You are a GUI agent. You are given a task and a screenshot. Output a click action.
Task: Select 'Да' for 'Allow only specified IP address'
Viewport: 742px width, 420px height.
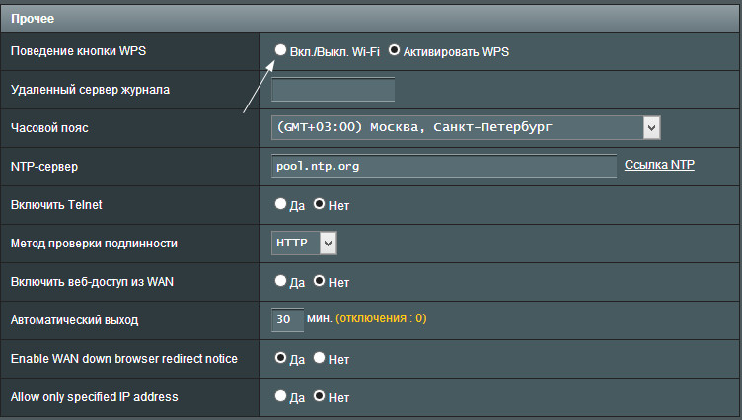click(x=281, y=396)
